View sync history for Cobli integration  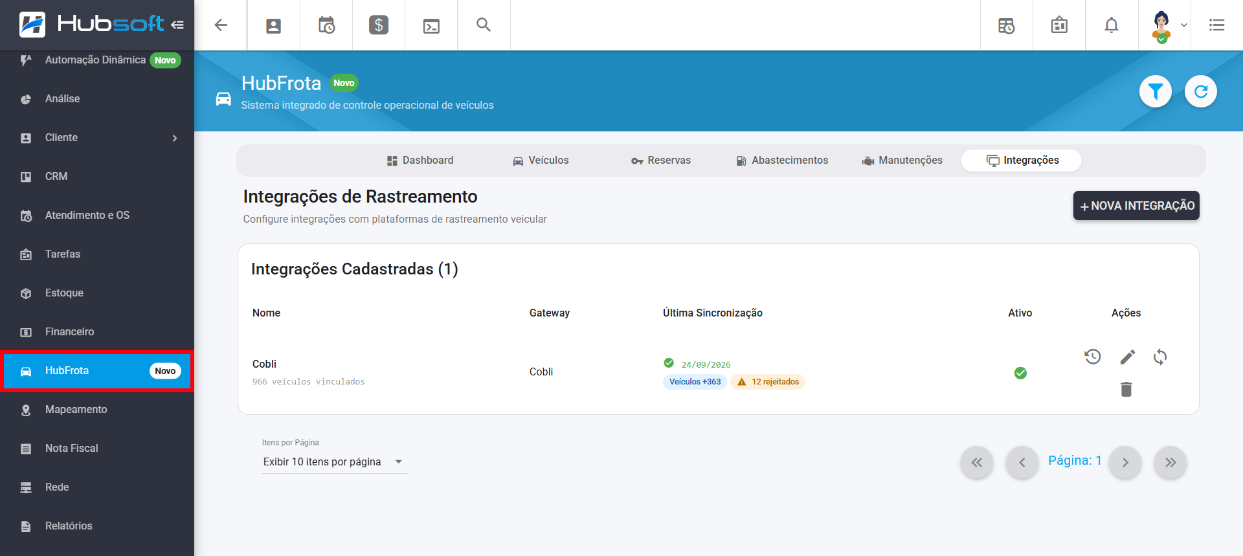click(1093, 357)
